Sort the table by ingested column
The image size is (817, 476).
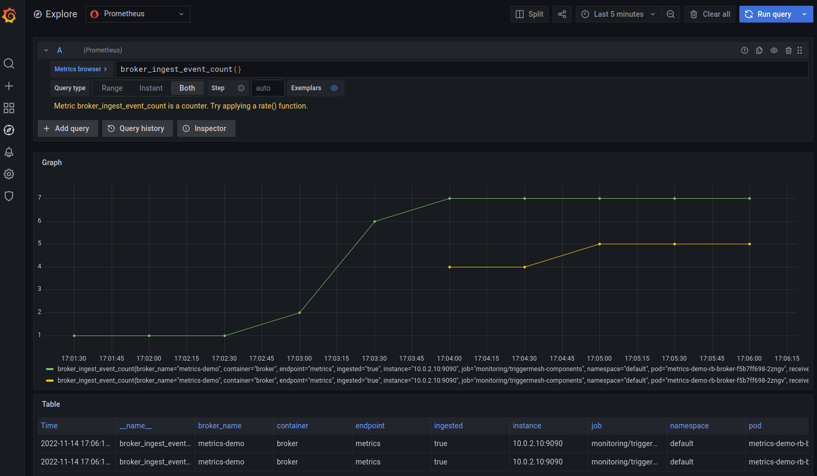point(448,426)
